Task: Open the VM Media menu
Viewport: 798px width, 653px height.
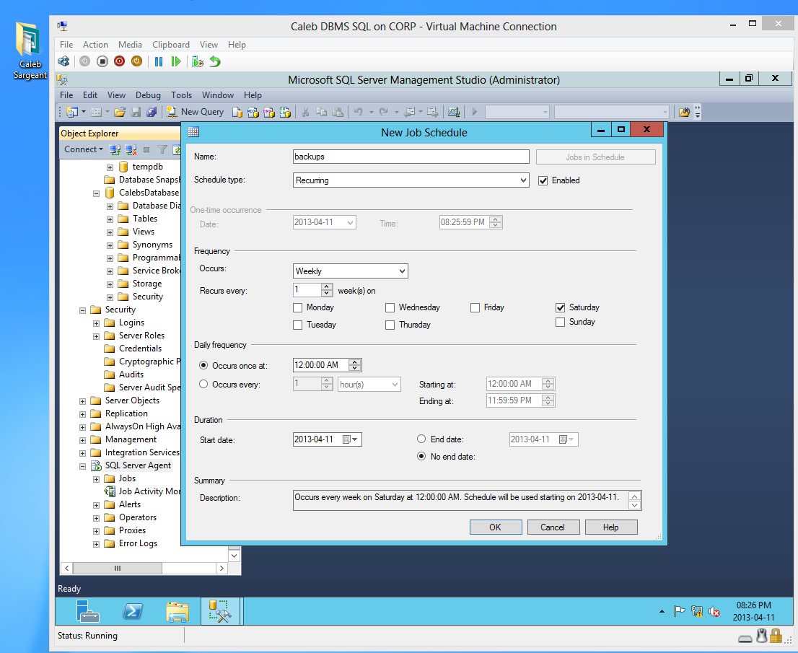Action: (131, 45)
